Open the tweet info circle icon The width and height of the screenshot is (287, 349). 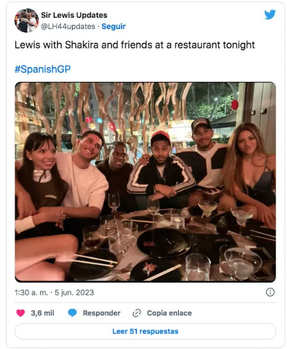pos(270,292)
